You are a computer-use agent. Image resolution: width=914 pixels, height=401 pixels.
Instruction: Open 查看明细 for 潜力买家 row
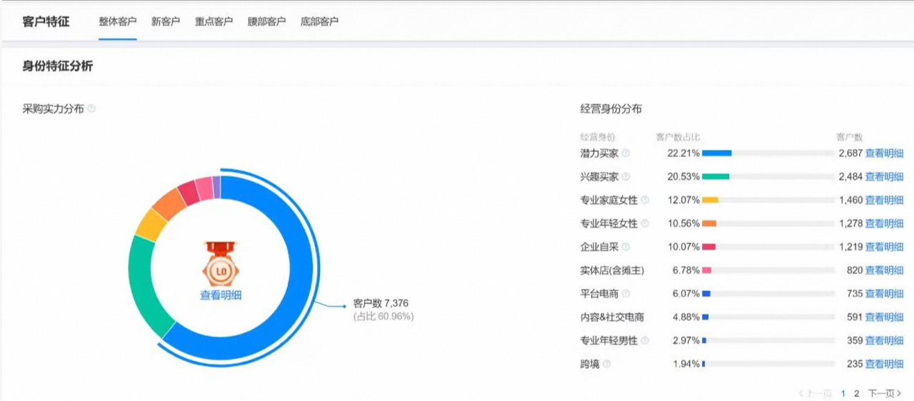pos(884,153)
